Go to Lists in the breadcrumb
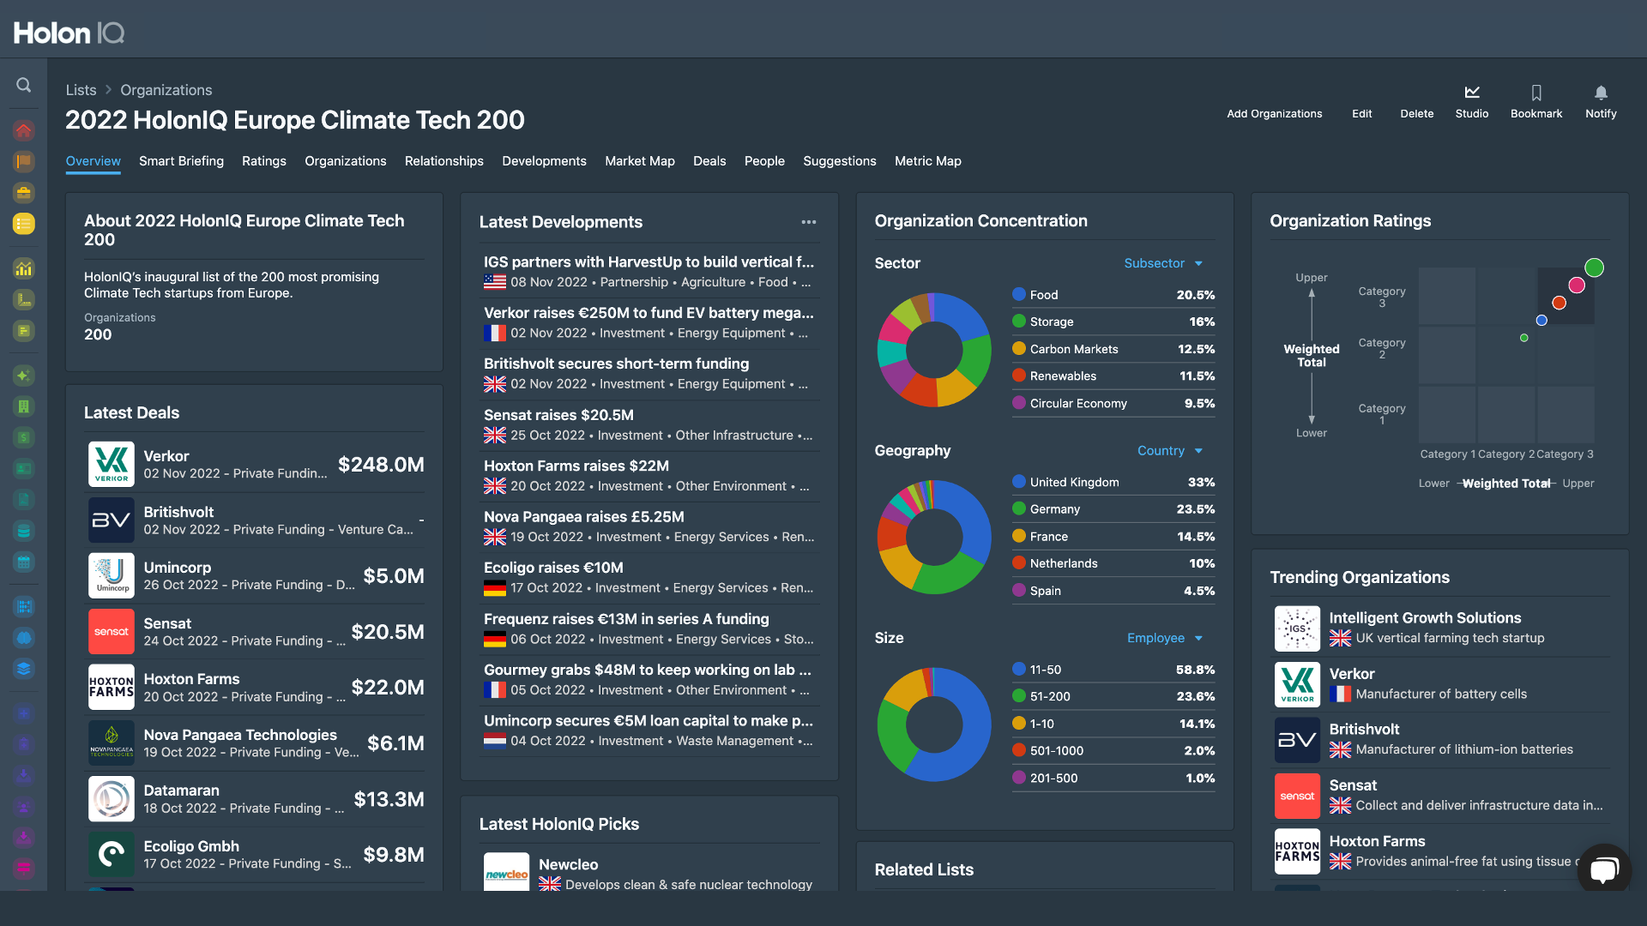Screen dimensions: 1647x926 (81, 90)
